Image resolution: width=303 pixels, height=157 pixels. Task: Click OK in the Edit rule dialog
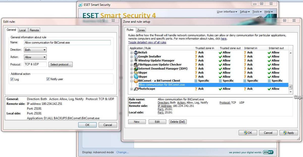(87, 125)
